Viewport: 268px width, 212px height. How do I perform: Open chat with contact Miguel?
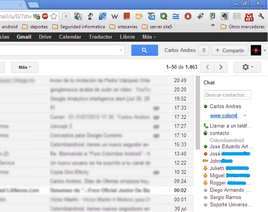227,175
